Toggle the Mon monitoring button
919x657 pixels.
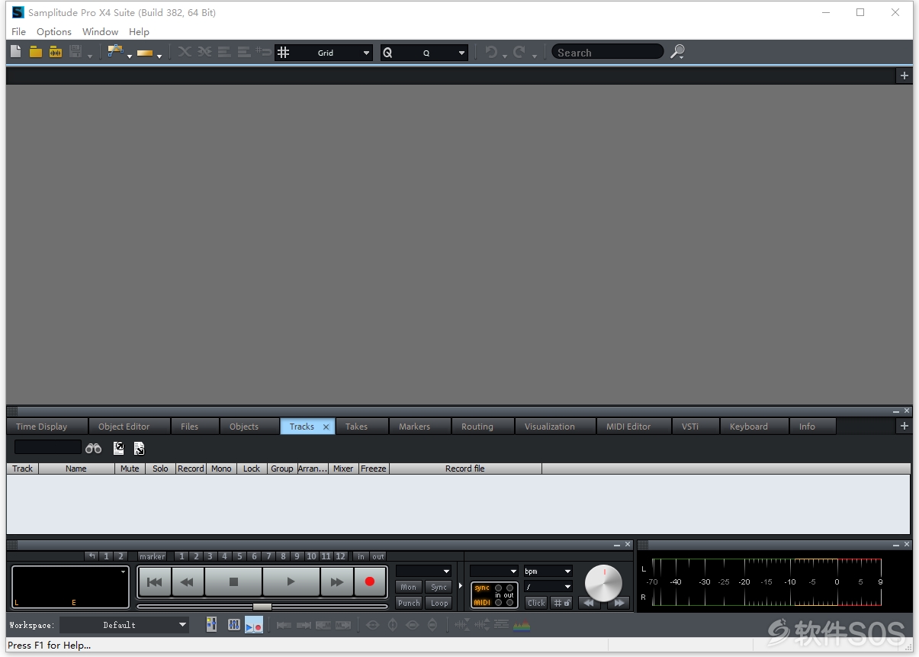(409, 587)
